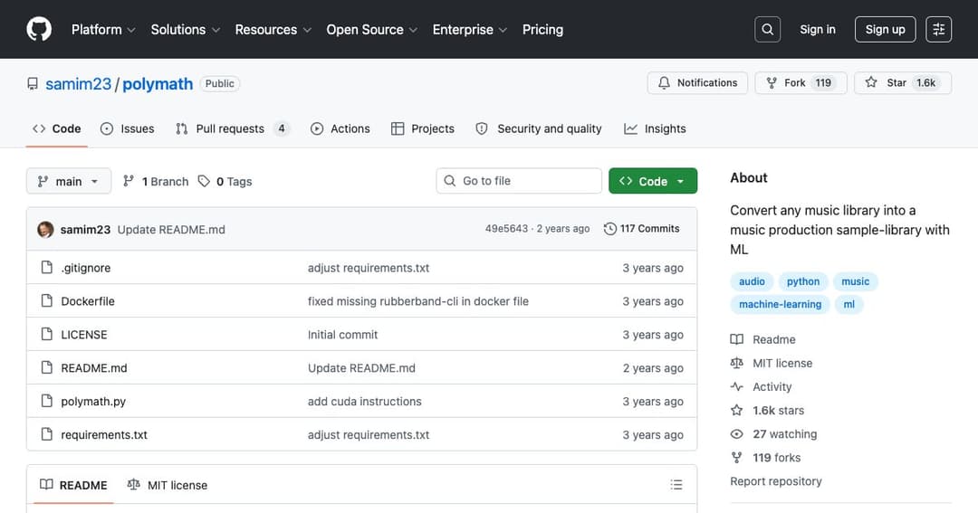
Task: Switch to the Issues tab
Action: pos(128,128)
